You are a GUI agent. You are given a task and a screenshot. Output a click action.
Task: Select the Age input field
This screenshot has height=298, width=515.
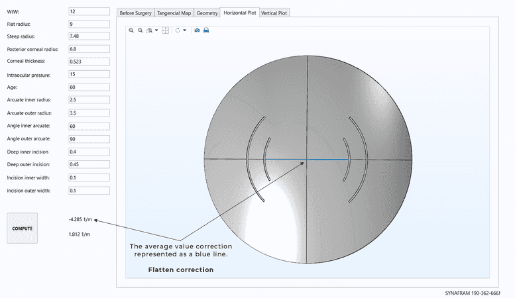pyautogui.click(x=89, y=87)
